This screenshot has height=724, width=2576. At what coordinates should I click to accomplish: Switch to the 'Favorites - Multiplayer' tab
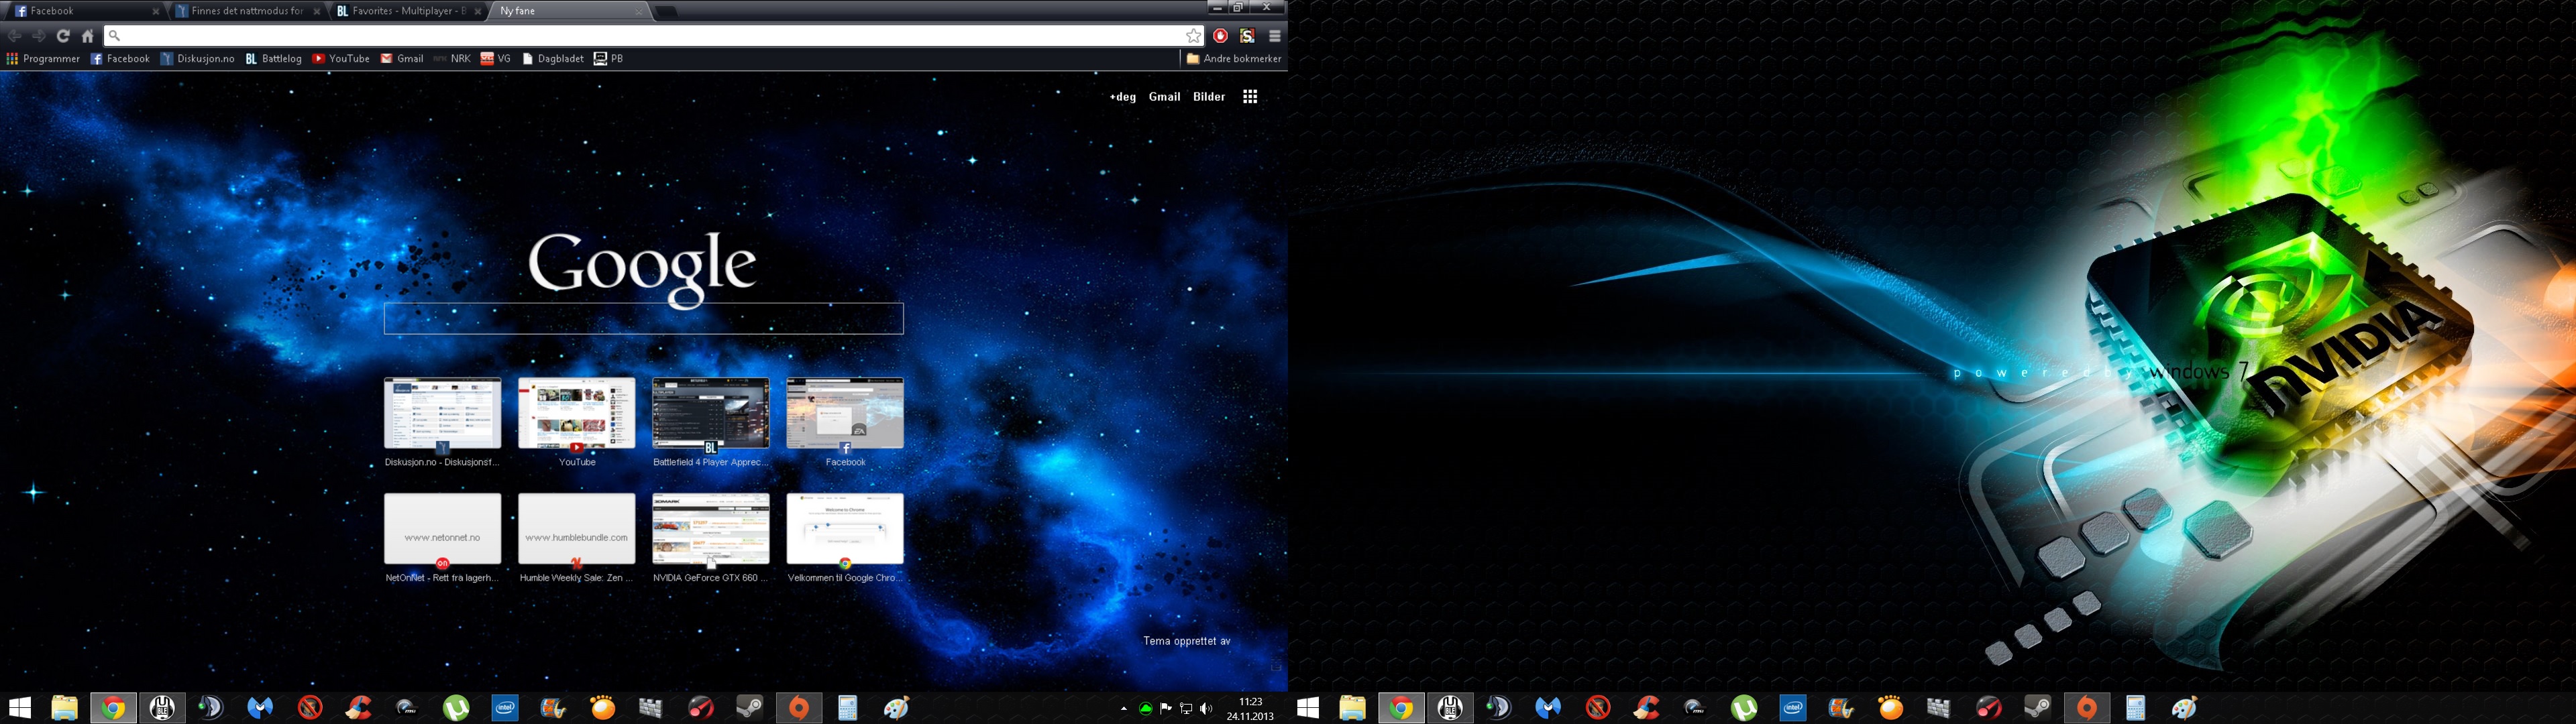click(408, 11)
